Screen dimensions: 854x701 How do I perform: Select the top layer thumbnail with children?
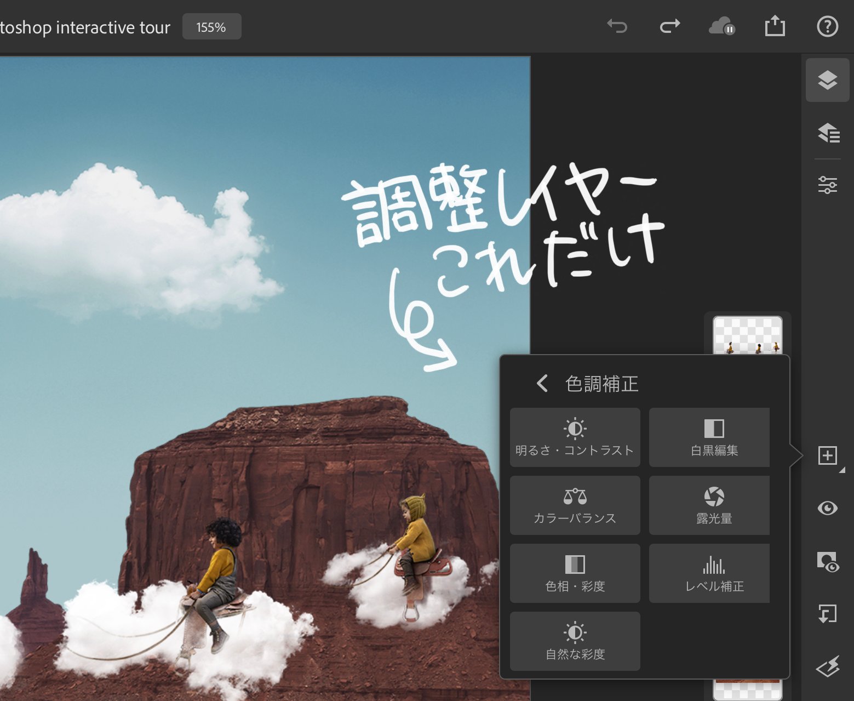(747, 335)
